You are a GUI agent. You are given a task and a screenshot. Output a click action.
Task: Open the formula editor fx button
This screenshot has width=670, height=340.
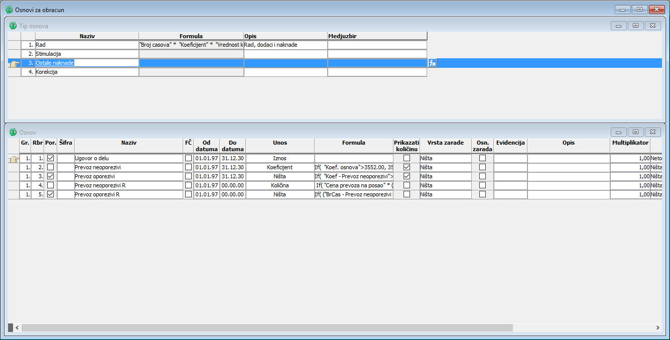[433, 63]
